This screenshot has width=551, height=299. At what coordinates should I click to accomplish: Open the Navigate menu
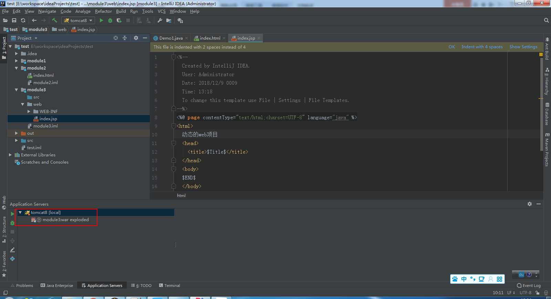coord(47,11)
